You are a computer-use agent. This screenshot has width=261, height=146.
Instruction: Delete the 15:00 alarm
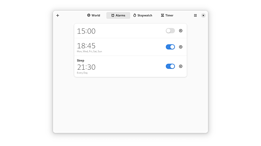click(180, 31)
